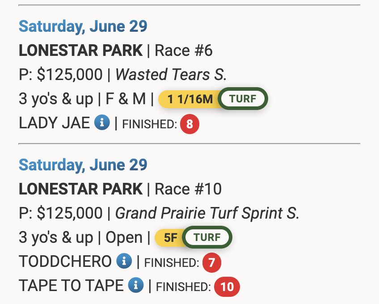Click the Race #10 label
Screen dimensions: 379x304
(x=188, y=189)
